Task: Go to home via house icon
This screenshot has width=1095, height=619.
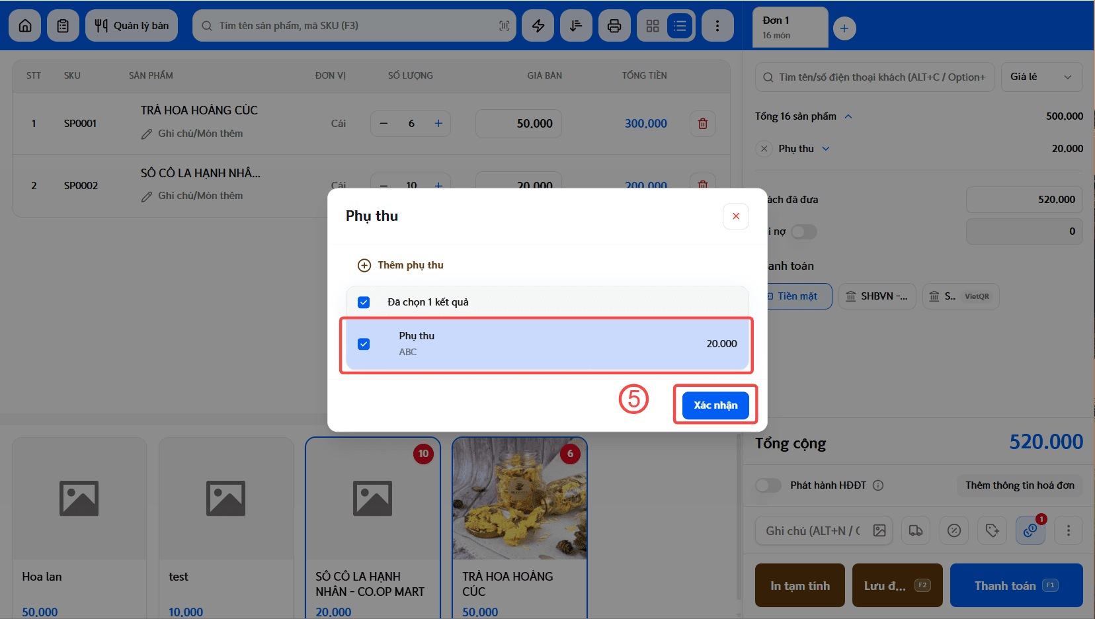Action: 25,26
